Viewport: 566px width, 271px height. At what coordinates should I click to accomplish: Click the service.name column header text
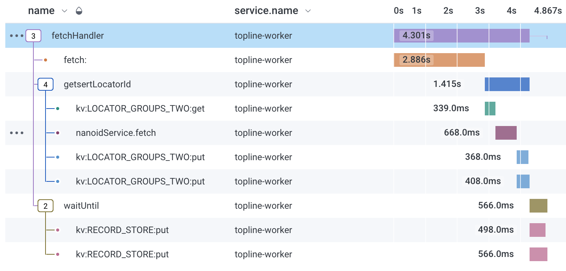266,11
